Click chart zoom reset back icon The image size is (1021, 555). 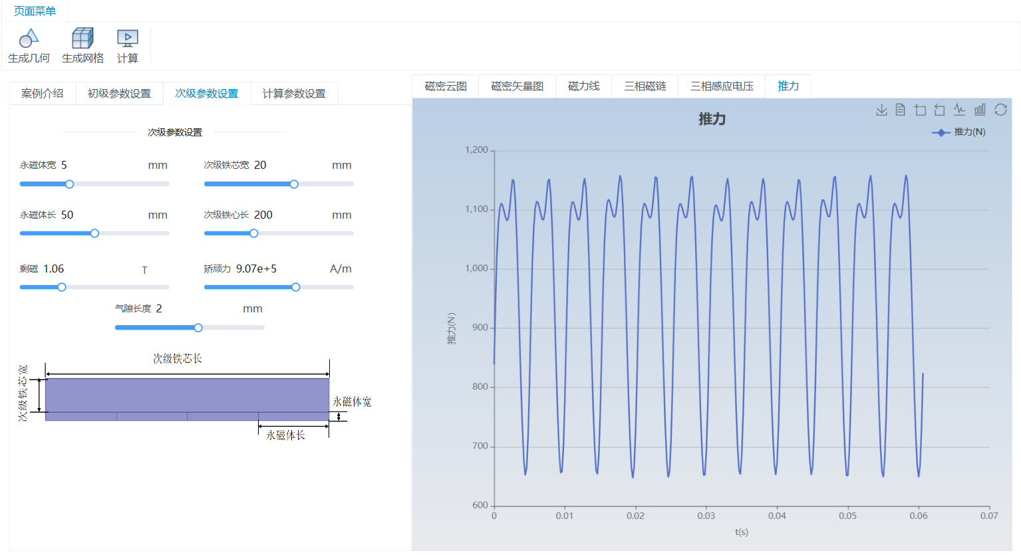click(x=939, y=110)
